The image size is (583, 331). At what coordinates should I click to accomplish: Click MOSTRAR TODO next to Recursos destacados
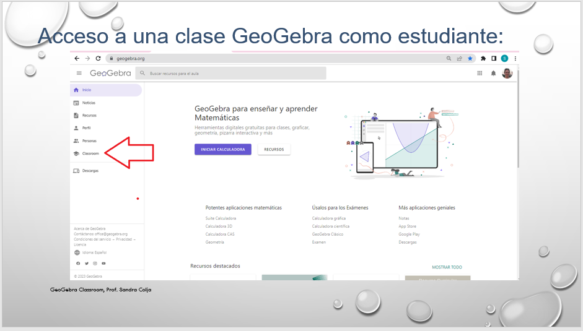click(x=447, y=267)
